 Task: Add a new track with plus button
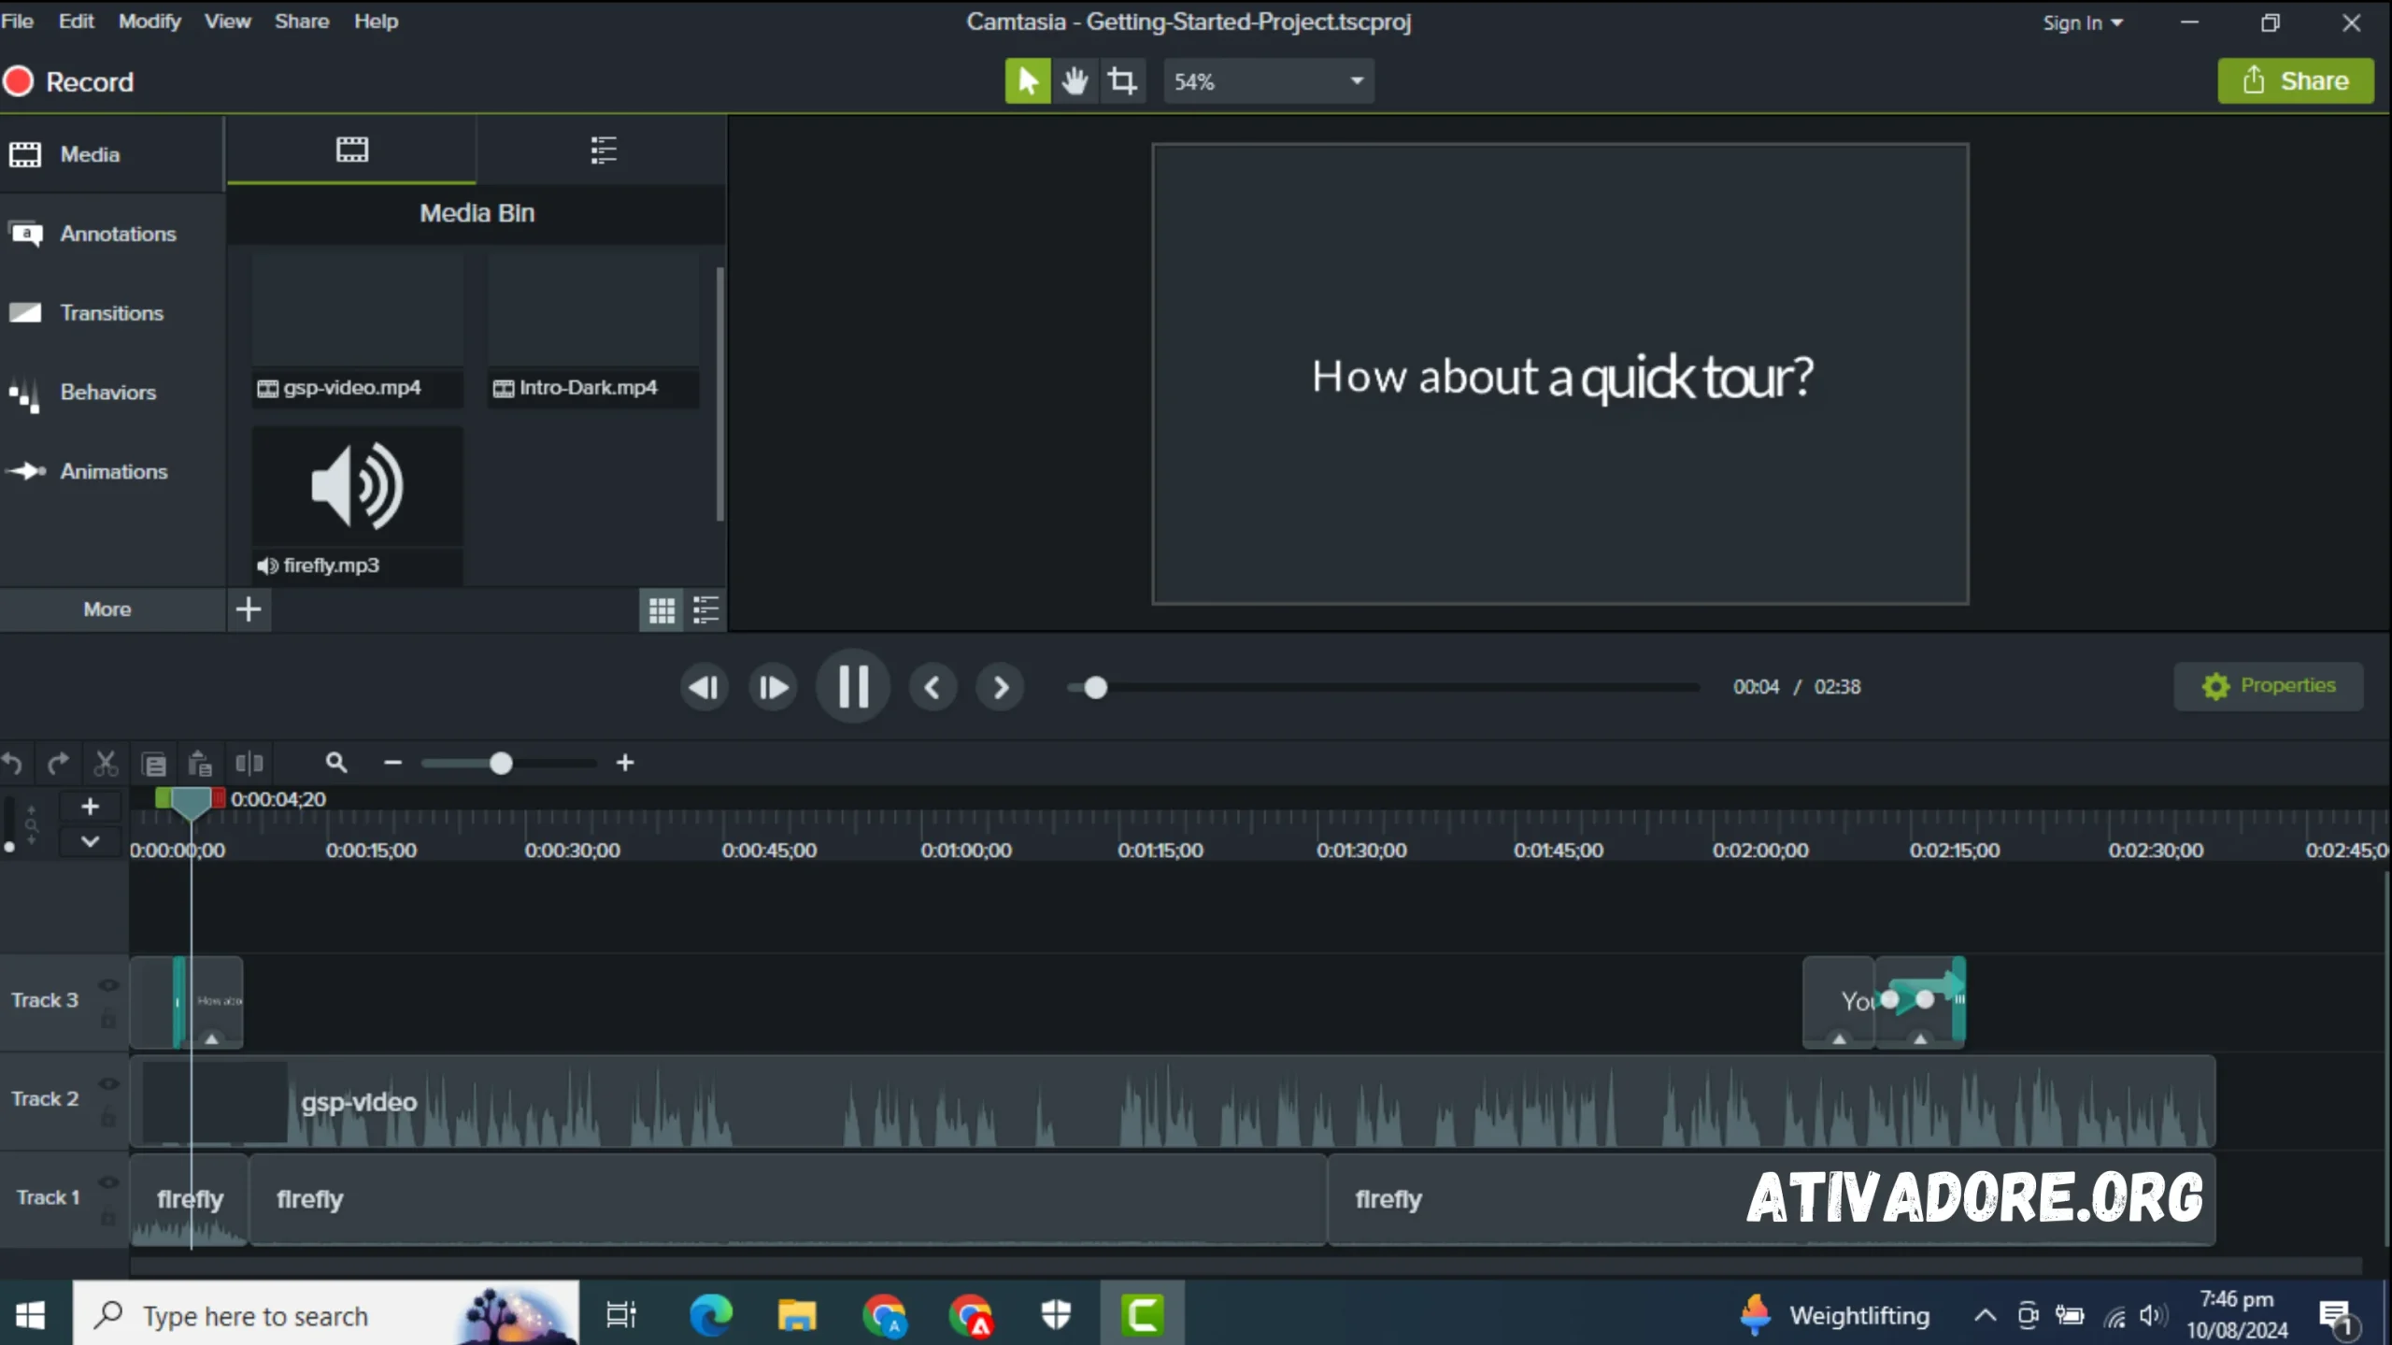tap(90, 807)
